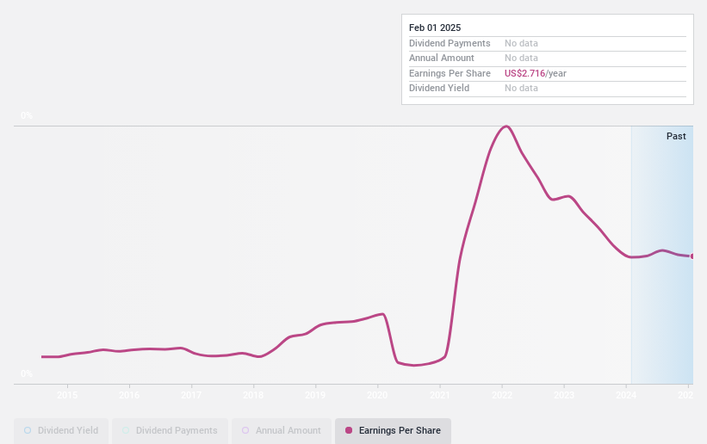Click the purple Annual Amount circle icon

245,430
